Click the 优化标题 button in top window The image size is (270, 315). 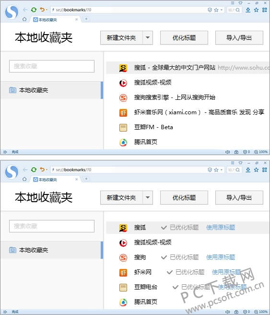tap(184, 37)
